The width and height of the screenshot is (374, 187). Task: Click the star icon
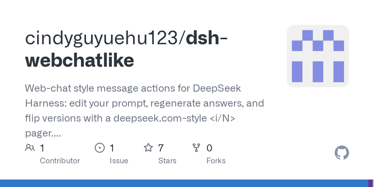148,148
